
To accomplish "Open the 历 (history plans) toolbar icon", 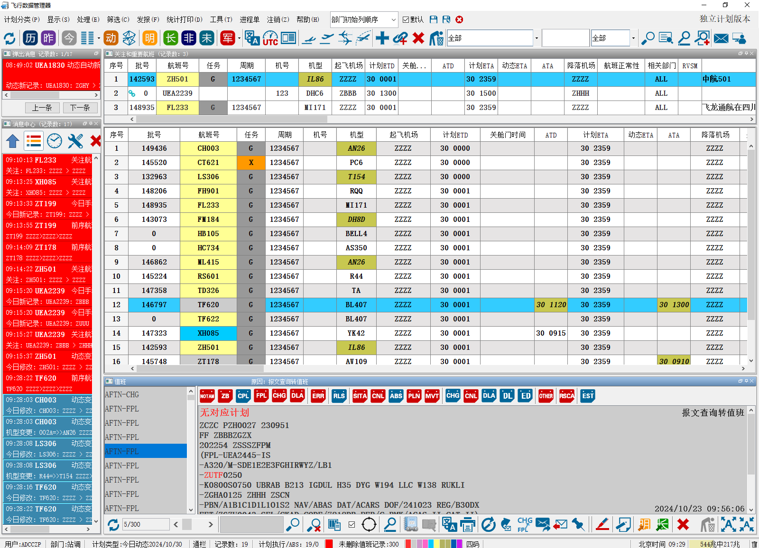I will point(31,38).
